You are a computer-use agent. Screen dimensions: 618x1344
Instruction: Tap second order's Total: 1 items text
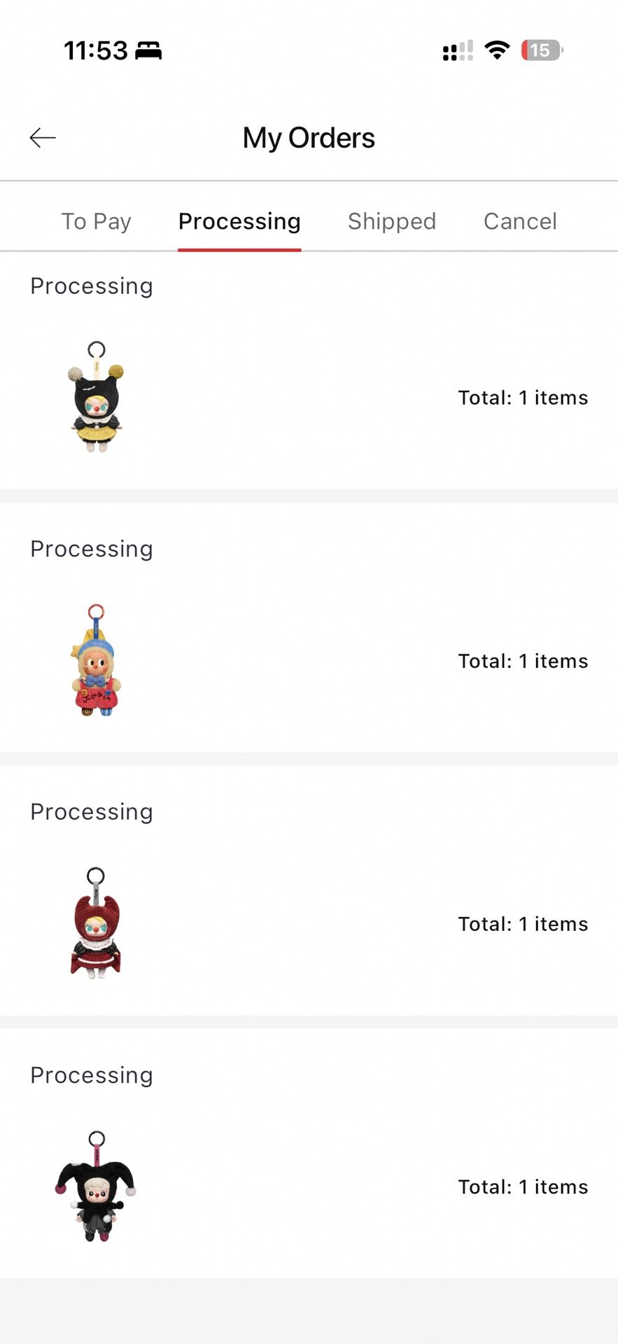click(x=523, y=661)
